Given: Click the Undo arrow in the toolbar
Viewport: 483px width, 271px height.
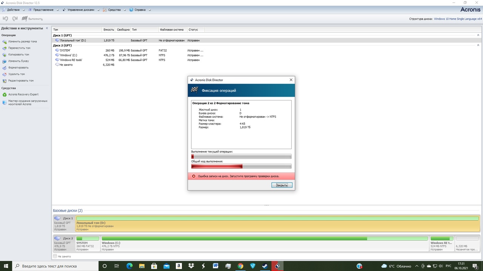Looking at the screenshot, I should [5, 18].
